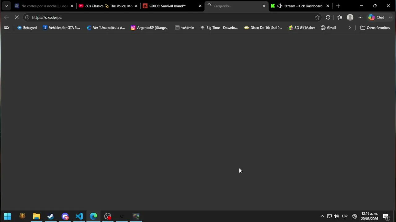Open the txAdmin bookmark
The image size is (396, 222).
coord(185,28)
